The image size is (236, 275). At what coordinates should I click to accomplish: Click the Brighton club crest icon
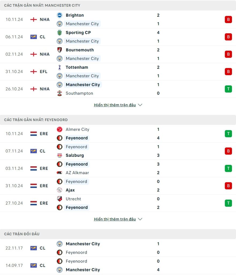click(x=60, y=15)
